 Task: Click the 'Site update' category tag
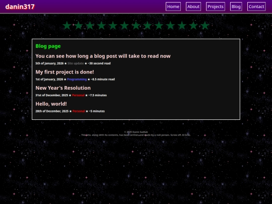click(x=76, y=63)
